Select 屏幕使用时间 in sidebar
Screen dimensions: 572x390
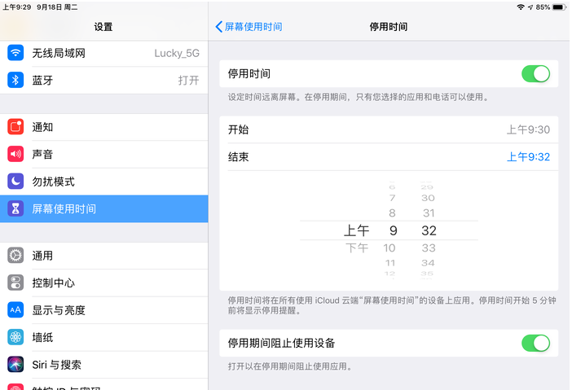tap(104, 208)
